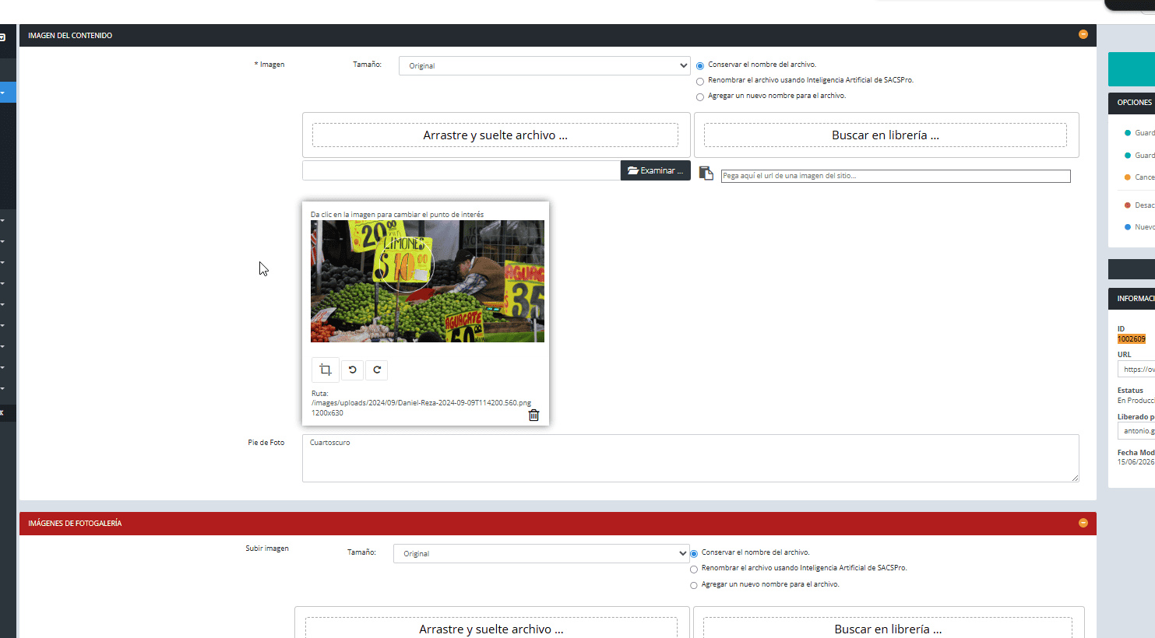Click the 'Desac' option with red dot
Image resolution: width=1155 pixels, height=638 pixels.
[1139, 205]
